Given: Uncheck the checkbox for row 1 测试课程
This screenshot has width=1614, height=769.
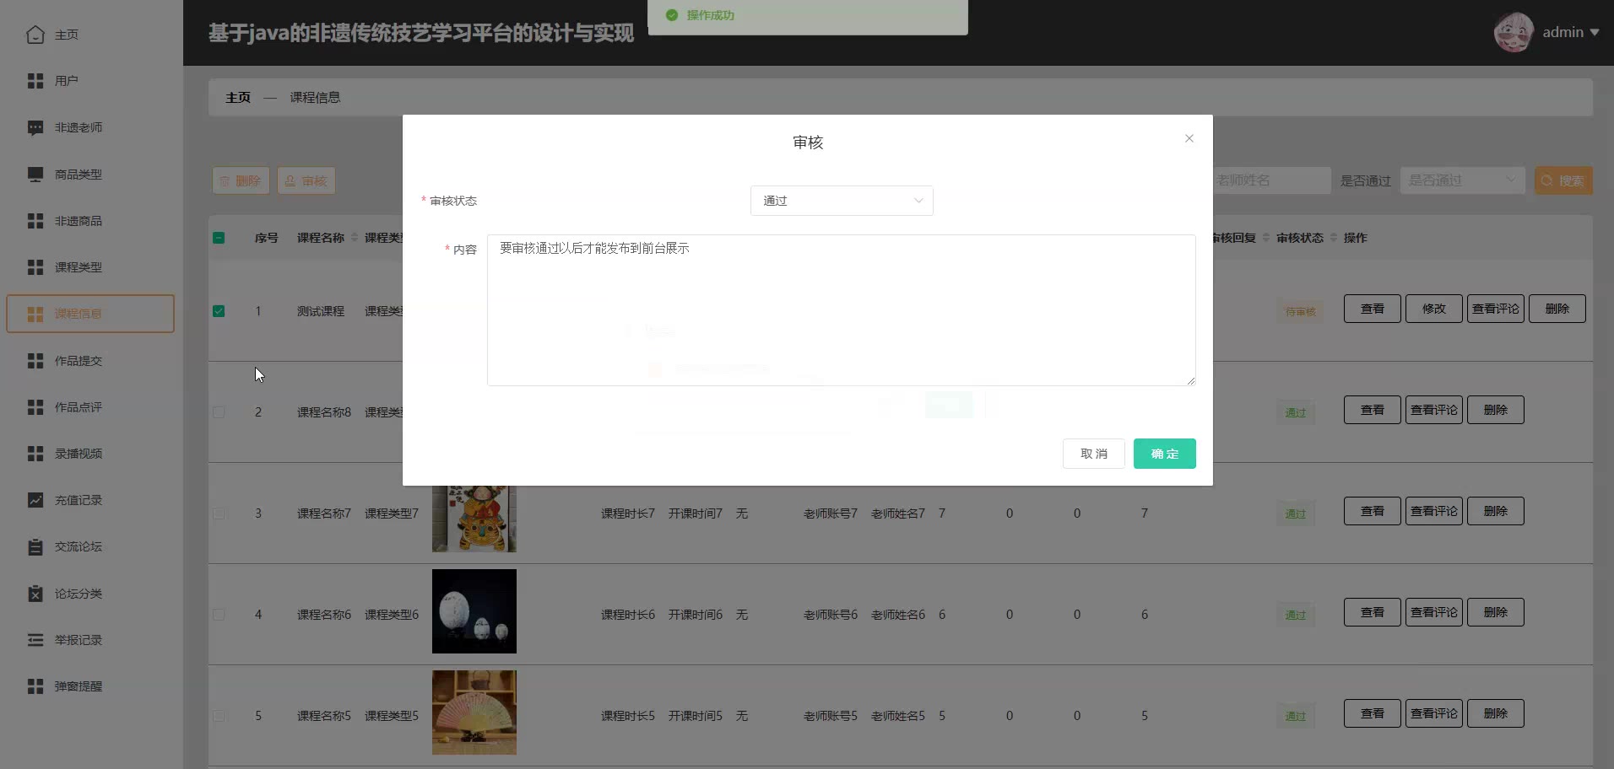Looking at the screenshot, I should coord(219,311).
